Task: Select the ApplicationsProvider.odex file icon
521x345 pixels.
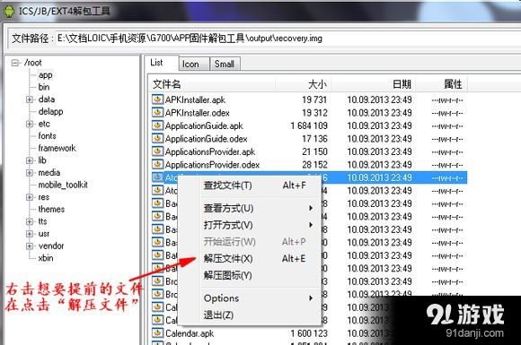Action: 157,164
